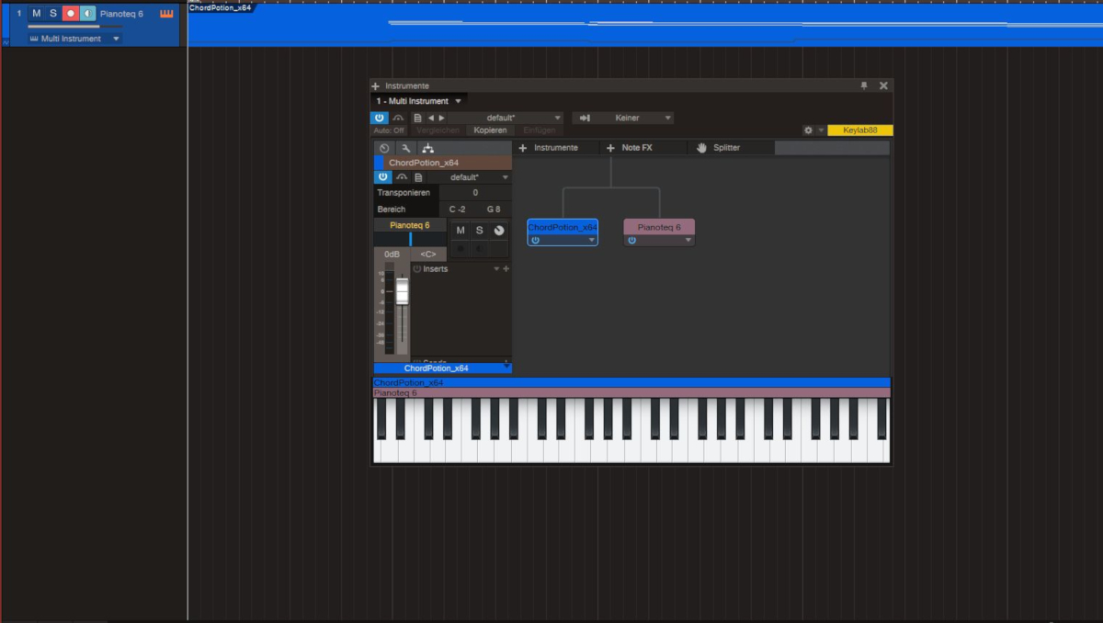This screenshot has height=623, width=1103.
Task: Click the Einfügen button
Action: coord(540,130)
